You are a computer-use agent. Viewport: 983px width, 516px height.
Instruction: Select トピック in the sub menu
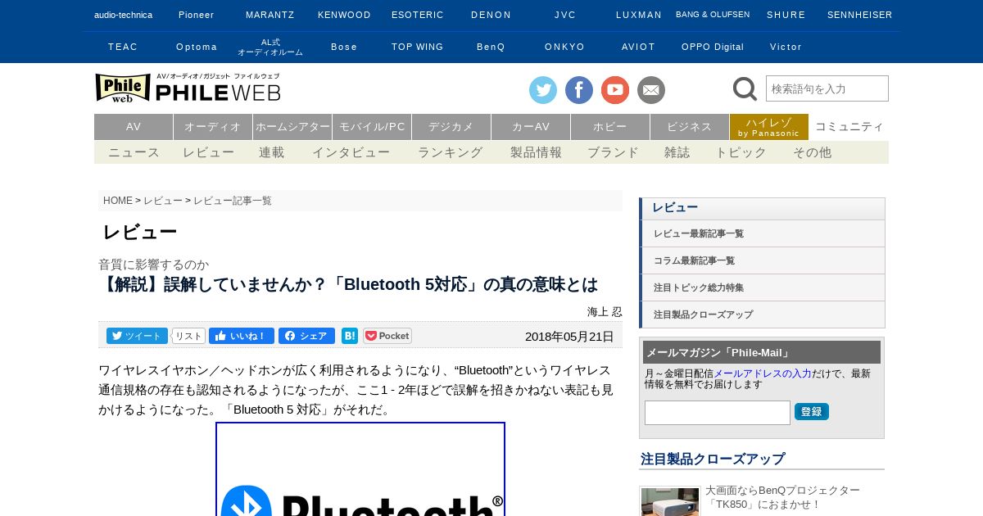tap(742, 152)
